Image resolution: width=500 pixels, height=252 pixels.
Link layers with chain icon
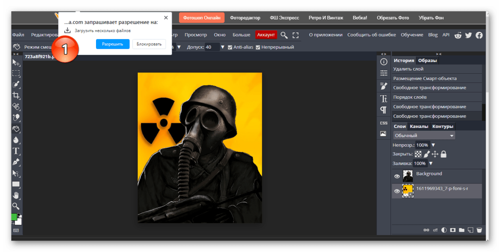[426, 230]
